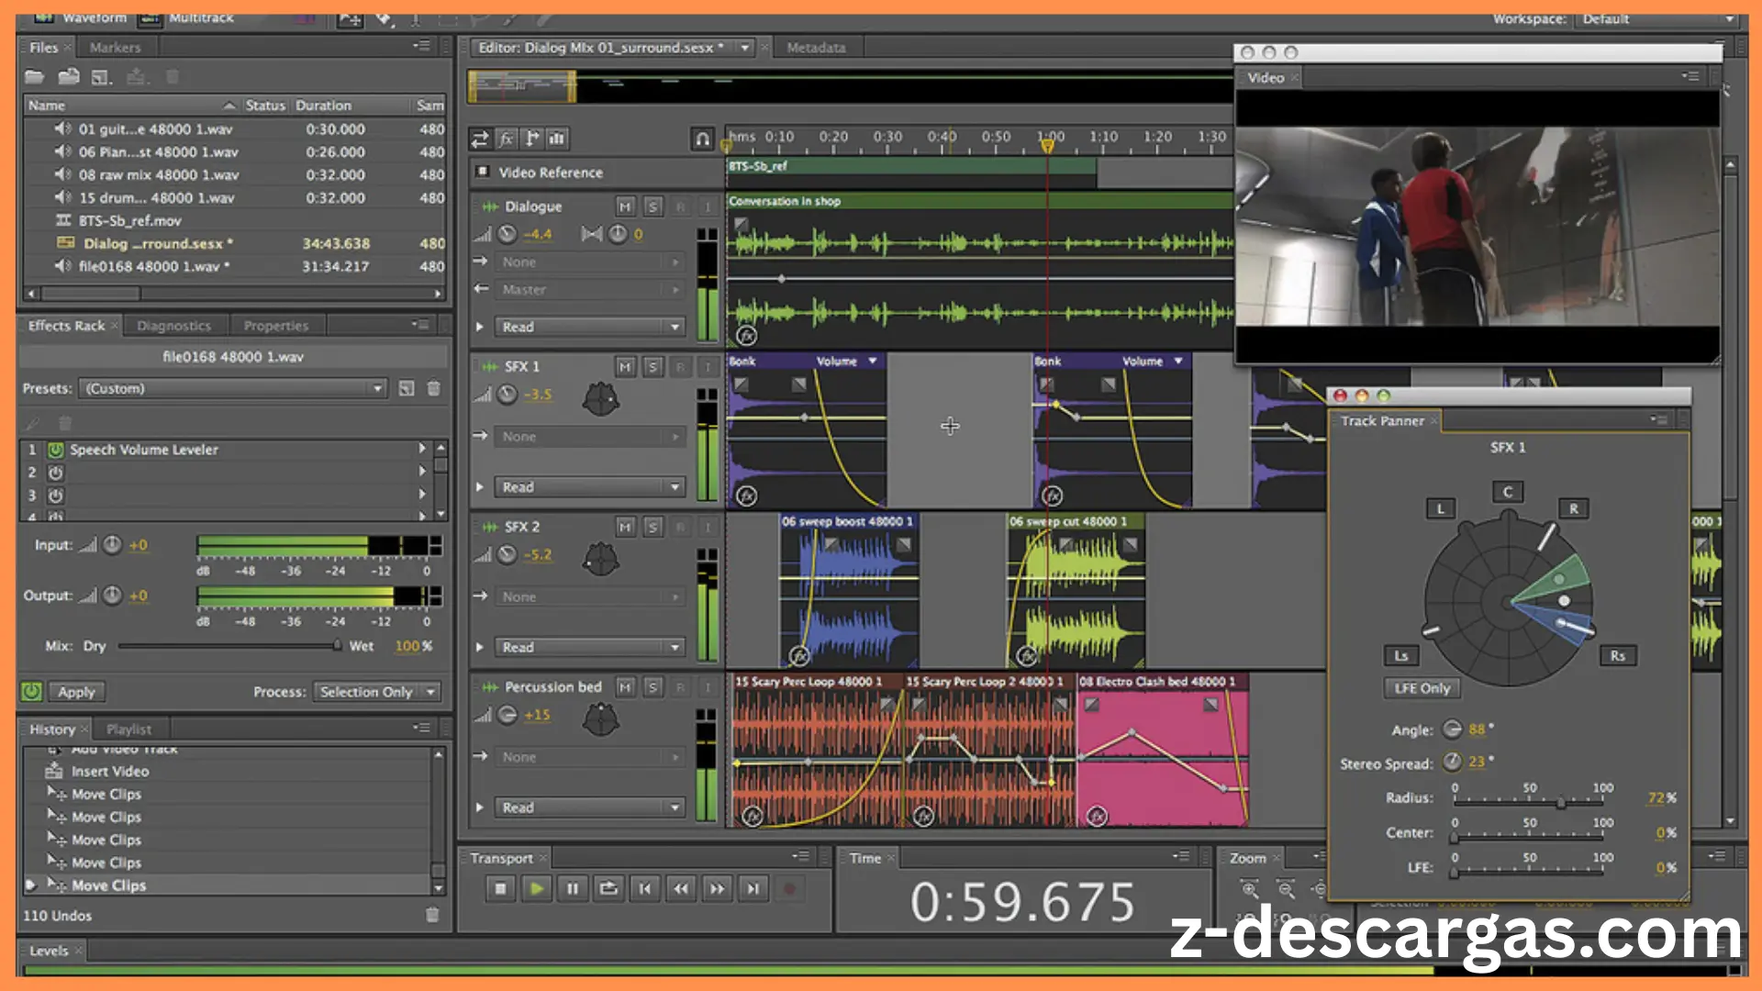Click the green Play button
Image resolution: width=1762 pixels, height=991 pixels.
click(x=537, y=887)
